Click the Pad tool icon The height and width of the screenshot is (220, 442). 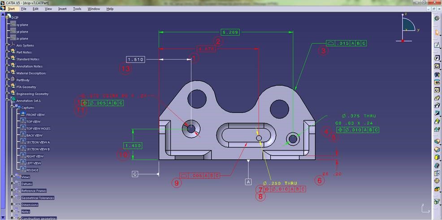(437, 58)
